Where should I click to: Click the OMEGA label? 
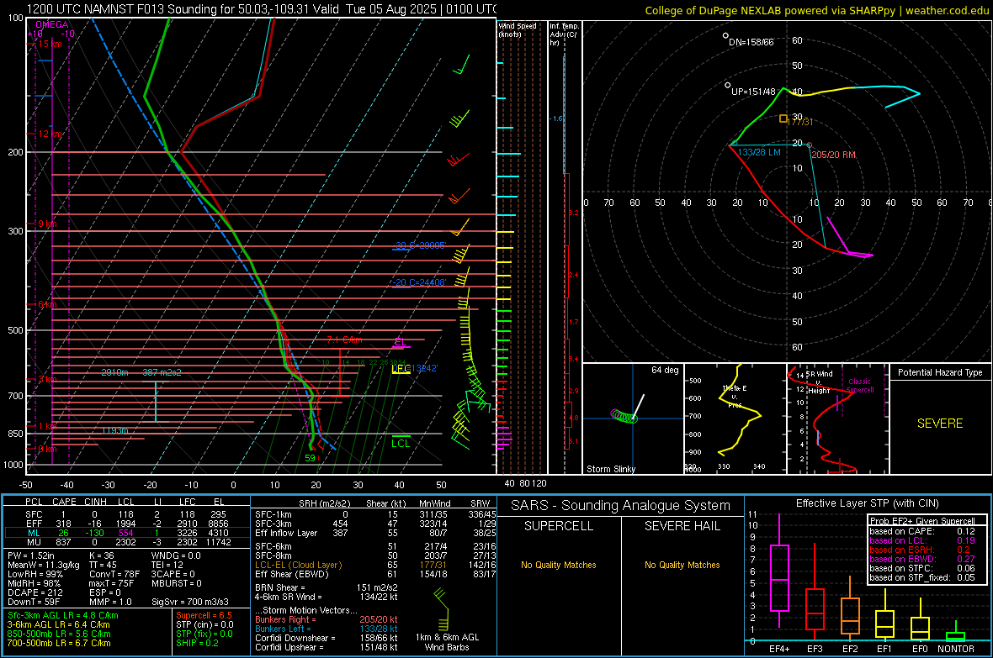tap(52, 24)
